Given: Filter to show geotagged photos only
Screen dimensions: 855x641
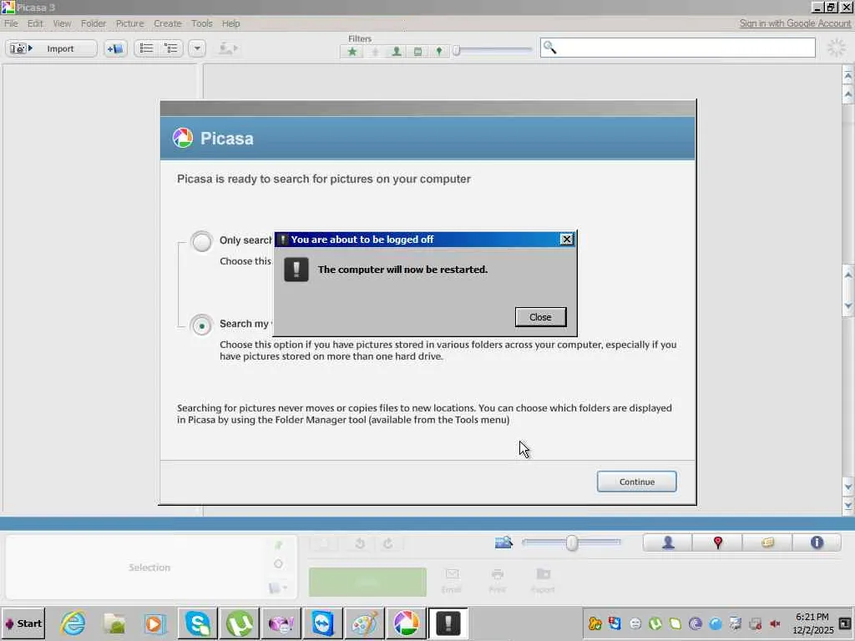Looking at the screenshot, I should [x=439, y=51].
